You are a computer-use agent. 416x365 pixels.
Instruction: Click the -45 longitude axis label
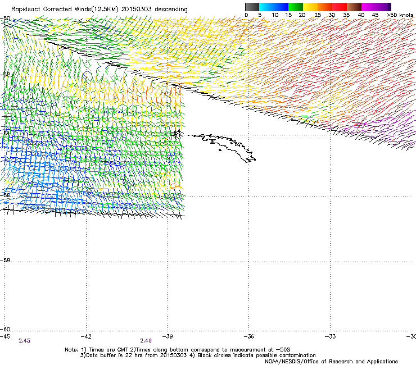[5, 336]
